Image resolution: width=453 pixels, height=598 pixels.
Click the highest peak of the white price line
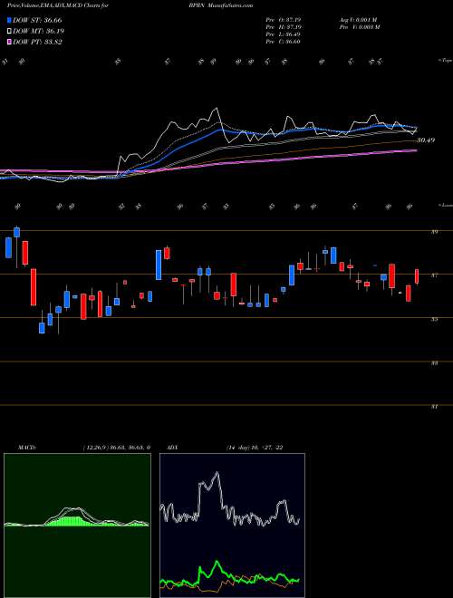click(217, 109)
